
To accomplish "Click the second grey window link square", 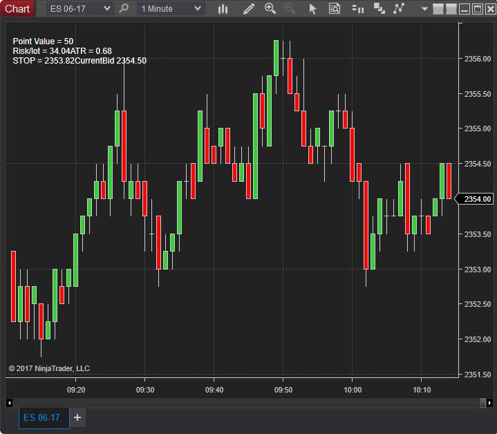I will tap(451, 9).
